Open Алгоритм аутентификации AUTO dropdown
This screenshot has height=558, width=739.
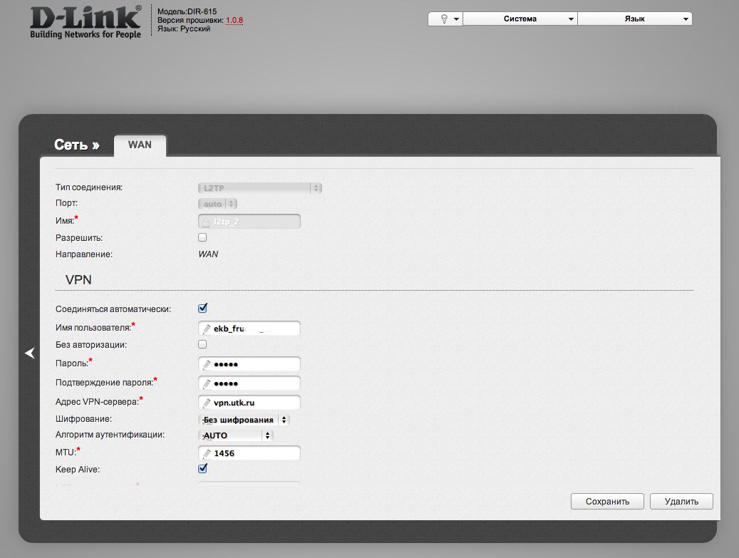click(x=236, y=435)
